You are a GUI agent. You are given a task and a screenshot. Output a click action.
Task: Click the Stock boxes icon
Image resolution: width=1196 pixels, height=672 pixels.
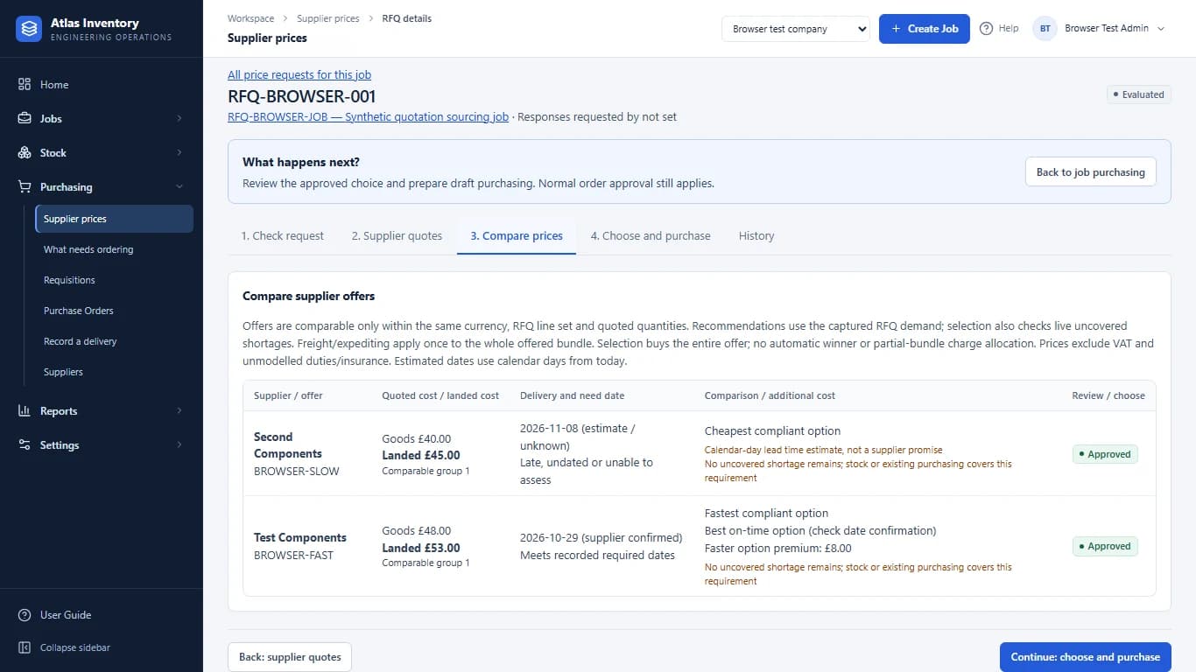pyautogui.click(x=25, y=153)
